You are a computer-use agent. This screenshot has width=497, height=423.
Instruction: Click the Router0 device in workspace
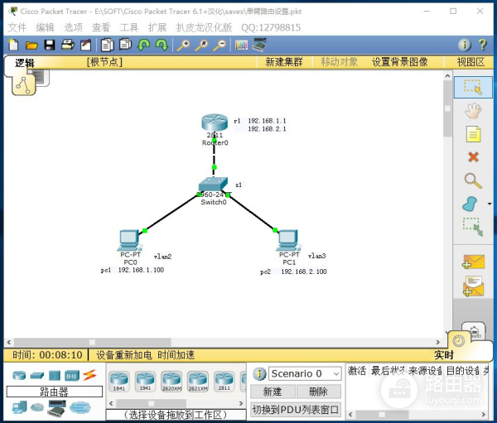pyautogui.click(x=214, y=124)
